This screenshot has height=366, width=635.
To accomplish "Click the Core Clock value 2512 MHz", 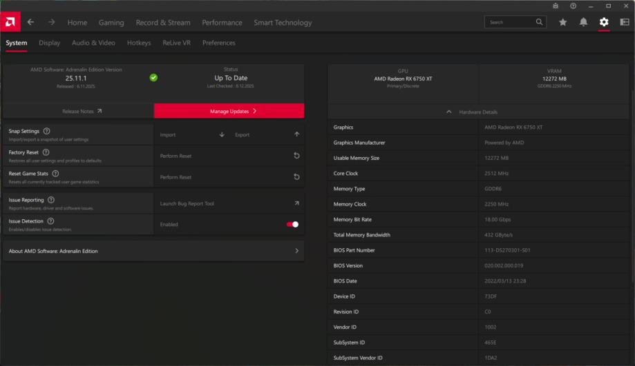I will click(496, 173).
